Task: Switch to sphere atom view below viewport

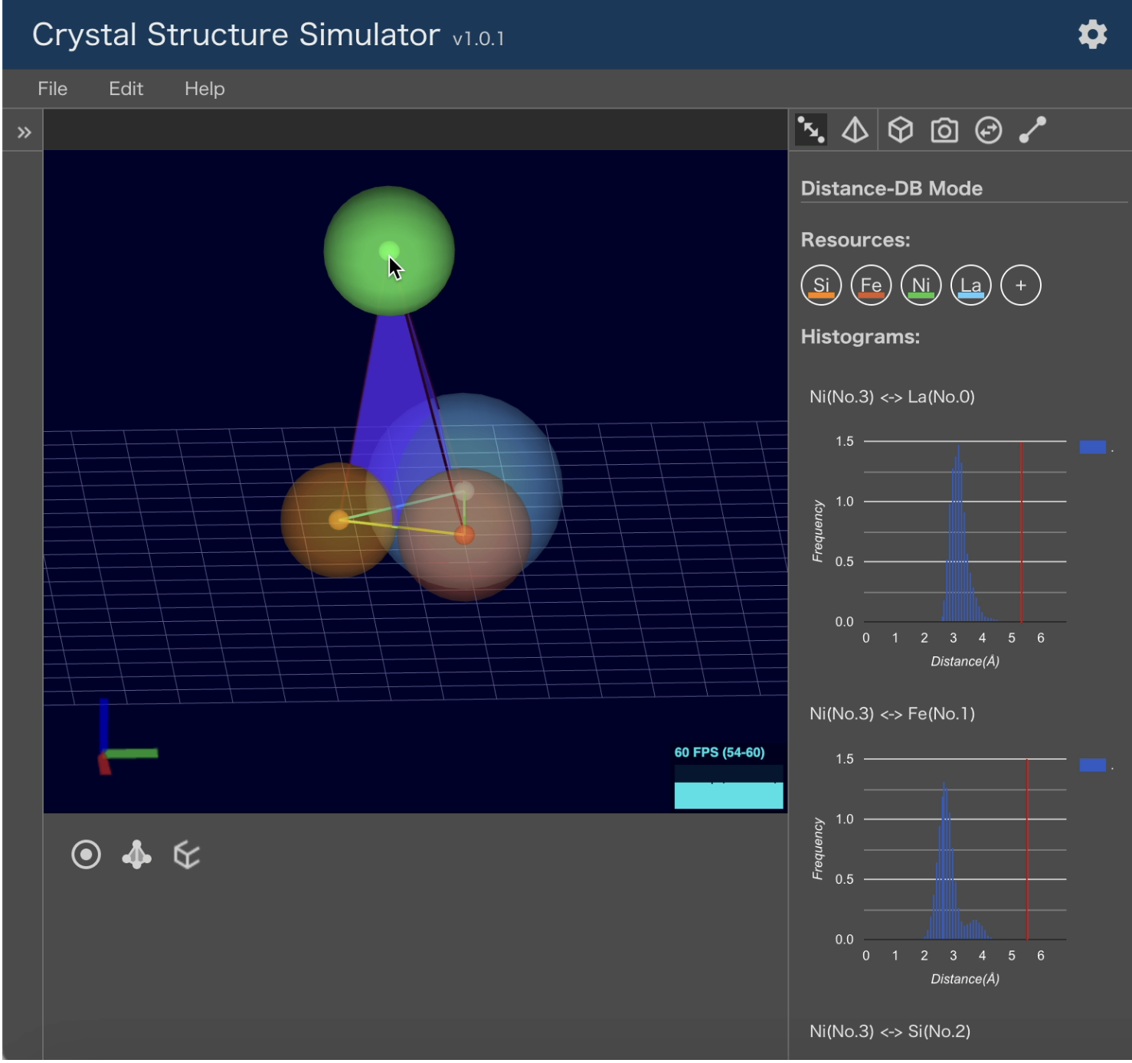Action: click(x=86, y=854)
